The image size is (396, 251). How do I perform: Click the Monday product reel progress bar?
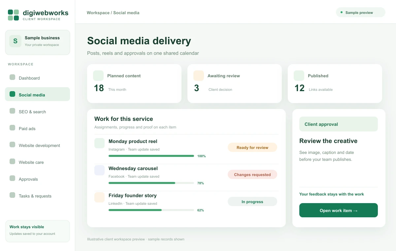click(x=151, y=156)
